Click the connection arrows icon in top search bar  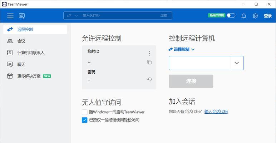(x=69, y=15)
